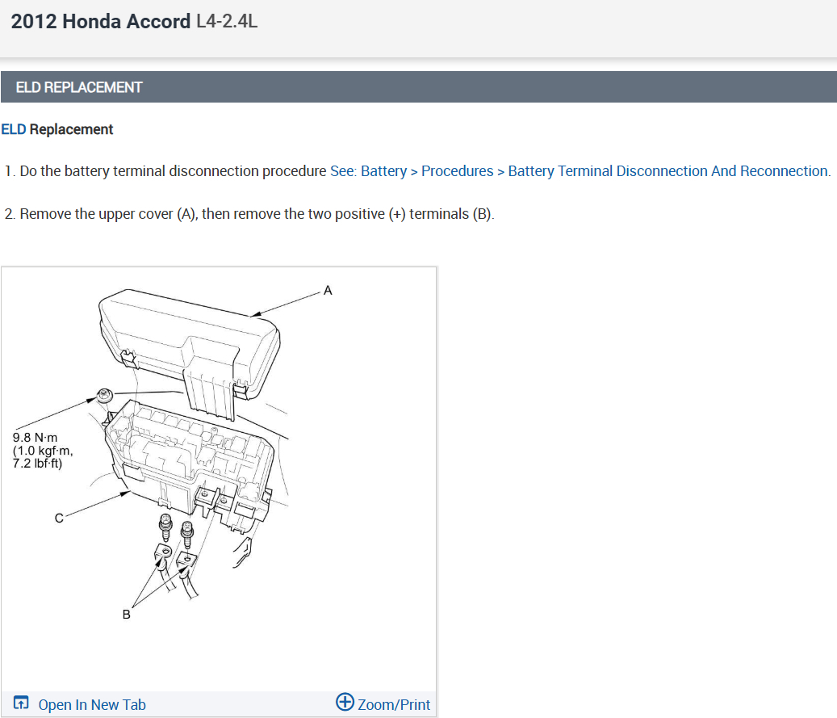Screen dimensions: 837x718
Task: Click the Open In New Tab icon
Action: pos(21,703)
